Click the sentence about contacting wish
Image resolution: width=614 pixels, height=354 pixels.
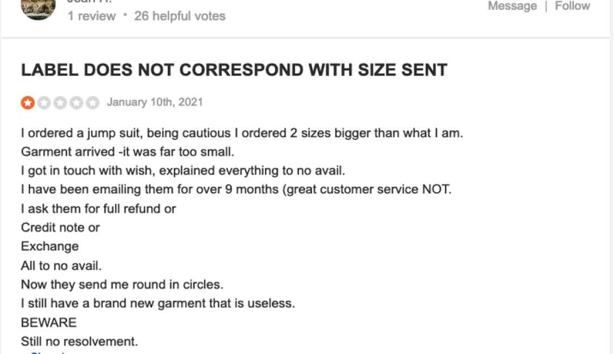point(183,171)
